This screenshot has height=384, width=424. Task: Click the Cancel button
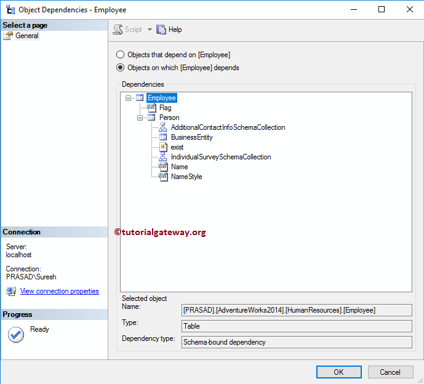click(390, 372)
